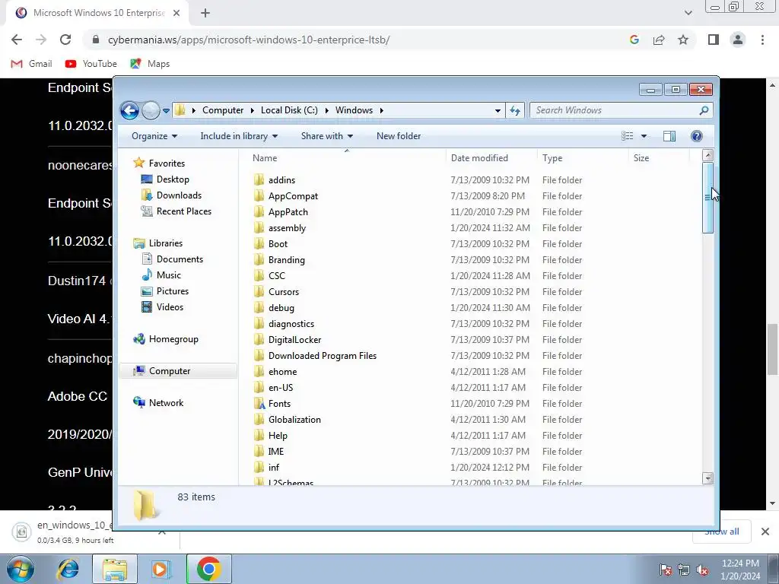Create a New folder

click(399, 136)
